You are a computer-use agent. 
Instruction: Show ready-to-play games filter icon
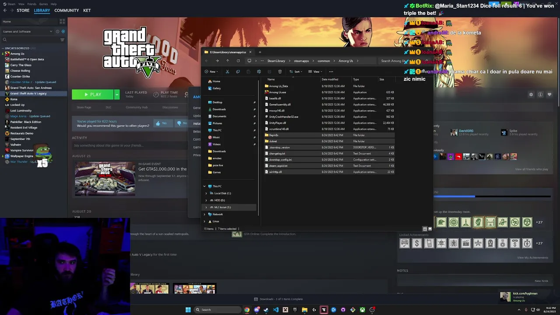[x=63, y=31]
